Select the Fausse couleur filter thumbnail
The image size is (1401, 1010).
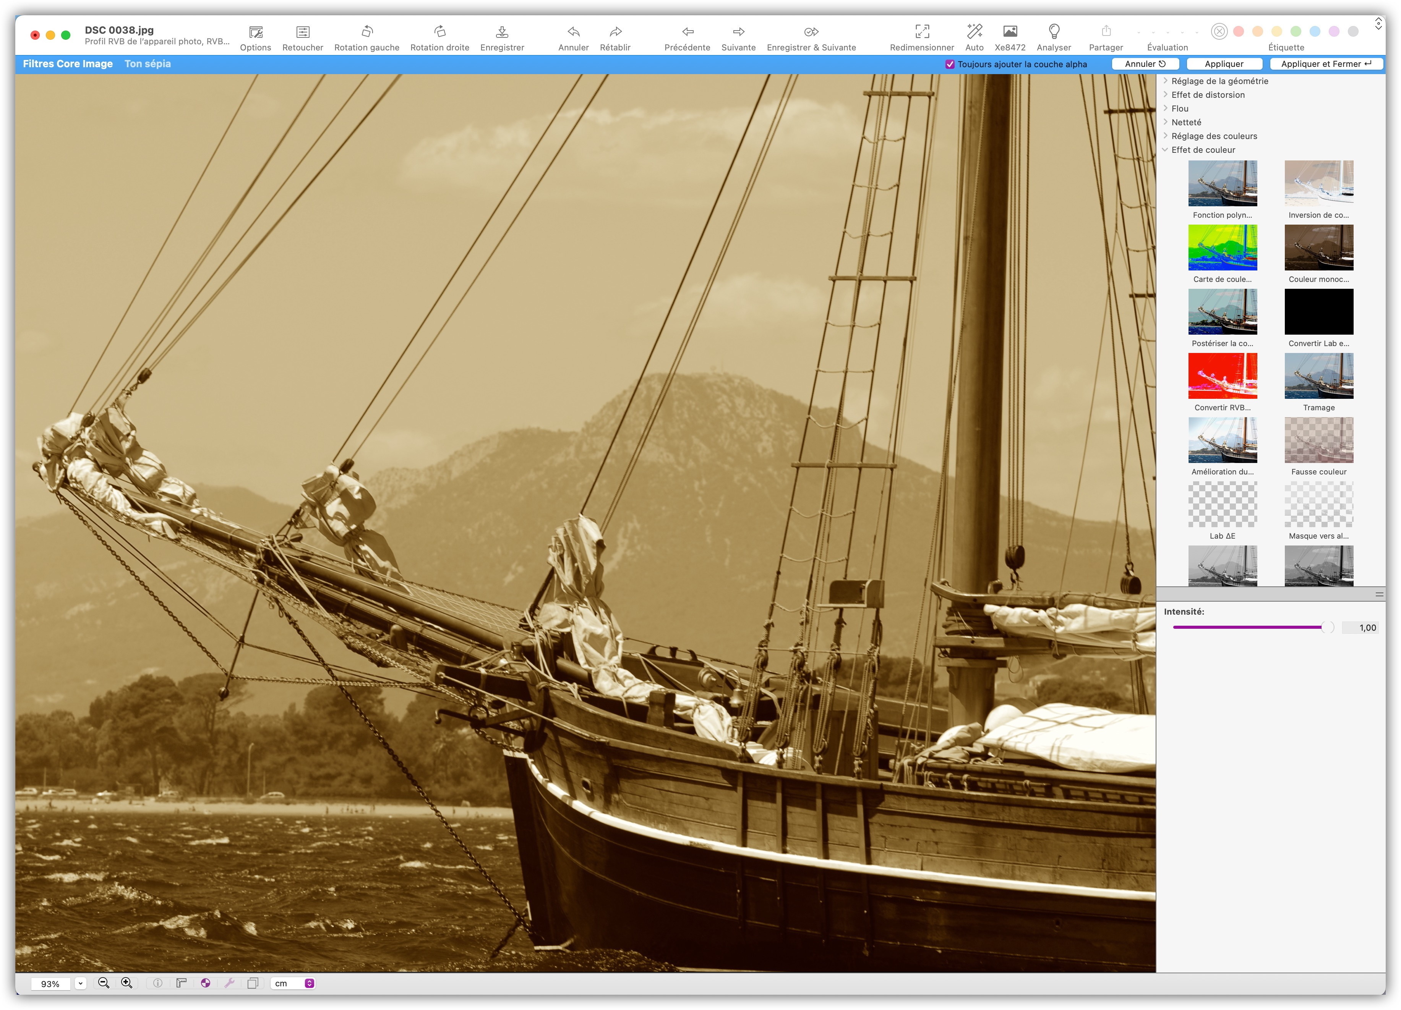[x=1319, y=440]
